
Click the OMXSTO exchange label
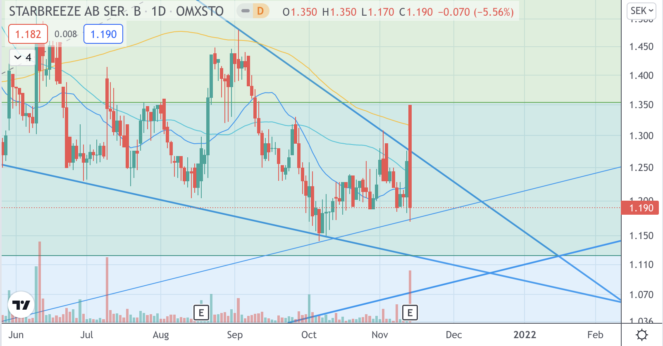coord(200,12)
